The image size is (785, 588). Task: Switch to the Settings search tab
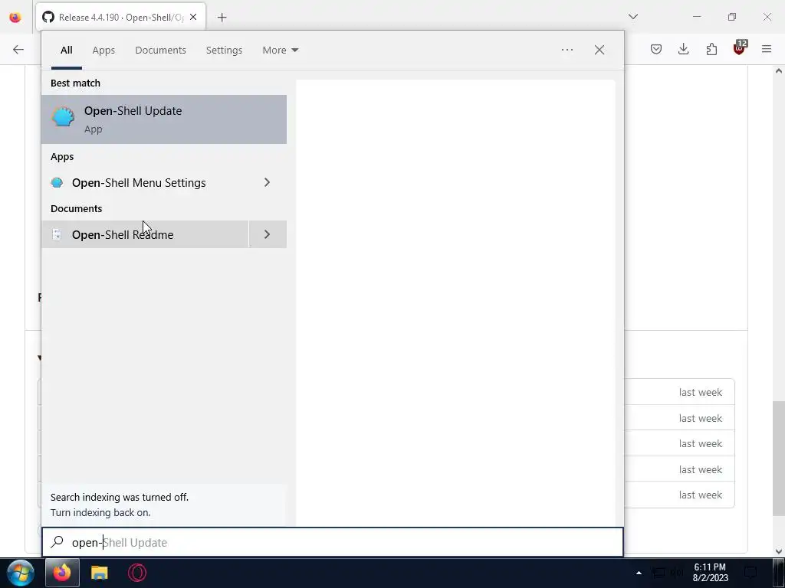[225, 50]
